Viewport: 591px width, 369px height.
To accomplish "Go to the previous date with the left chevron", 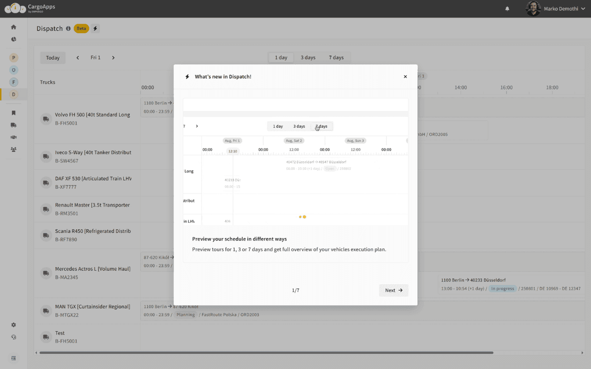I will coord(78,57).
